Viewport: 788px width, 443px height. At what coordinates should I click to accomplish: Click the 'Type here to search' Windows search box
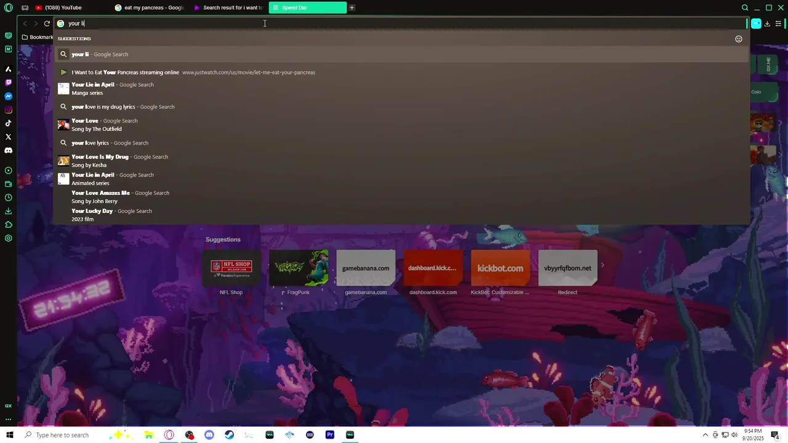click(62, 435)
